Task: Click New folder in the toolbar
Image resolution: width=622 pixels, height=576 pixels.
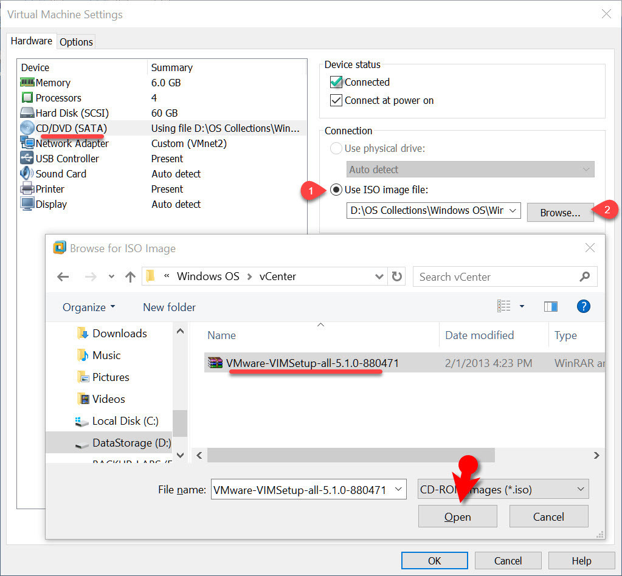Action: pyautogui.click(x=170, y=307)
